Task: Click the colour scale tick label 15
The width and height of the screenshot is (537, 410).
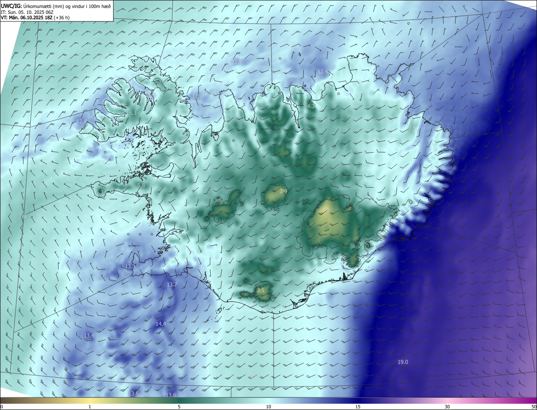Action: coord(358,407)
